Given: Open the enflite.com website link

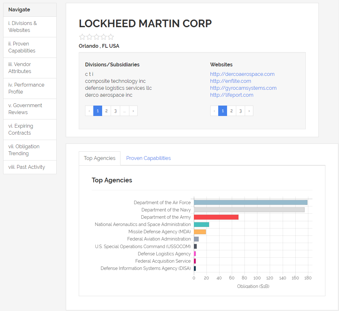Looking at the screenshot, I should (x=231, y=81).
